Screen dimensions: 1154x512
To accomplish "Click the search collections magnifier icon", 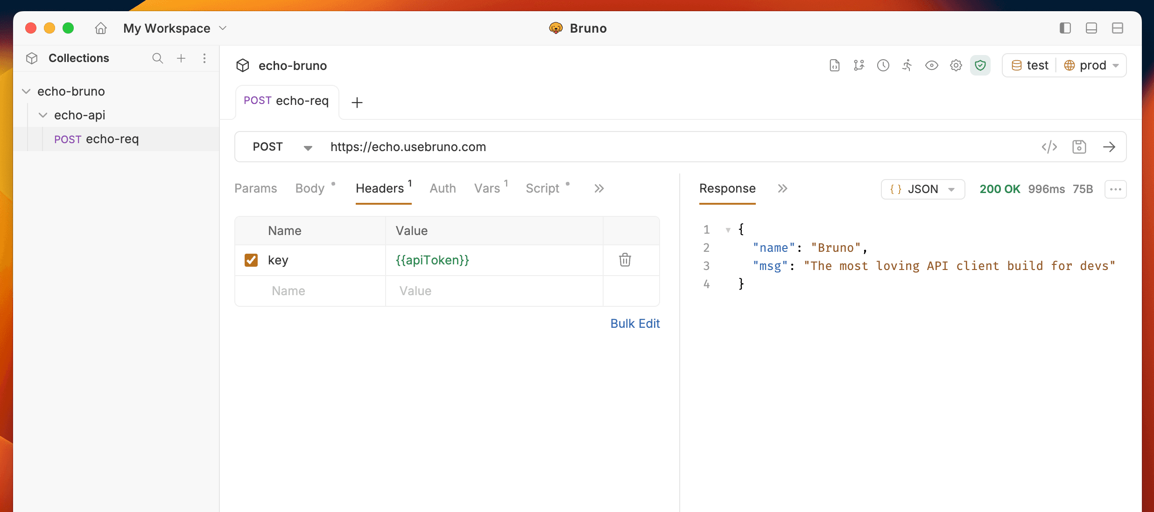I will click(x=157, y=58).
